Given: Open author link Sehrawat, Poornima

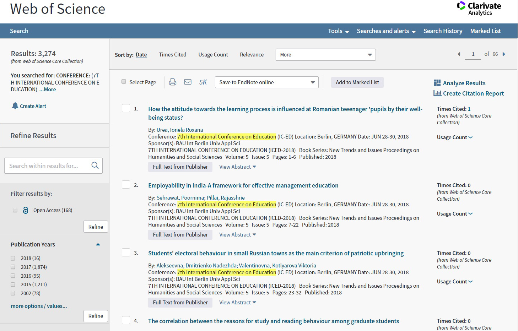Looking at the screenshot, I should coord(180,197).
